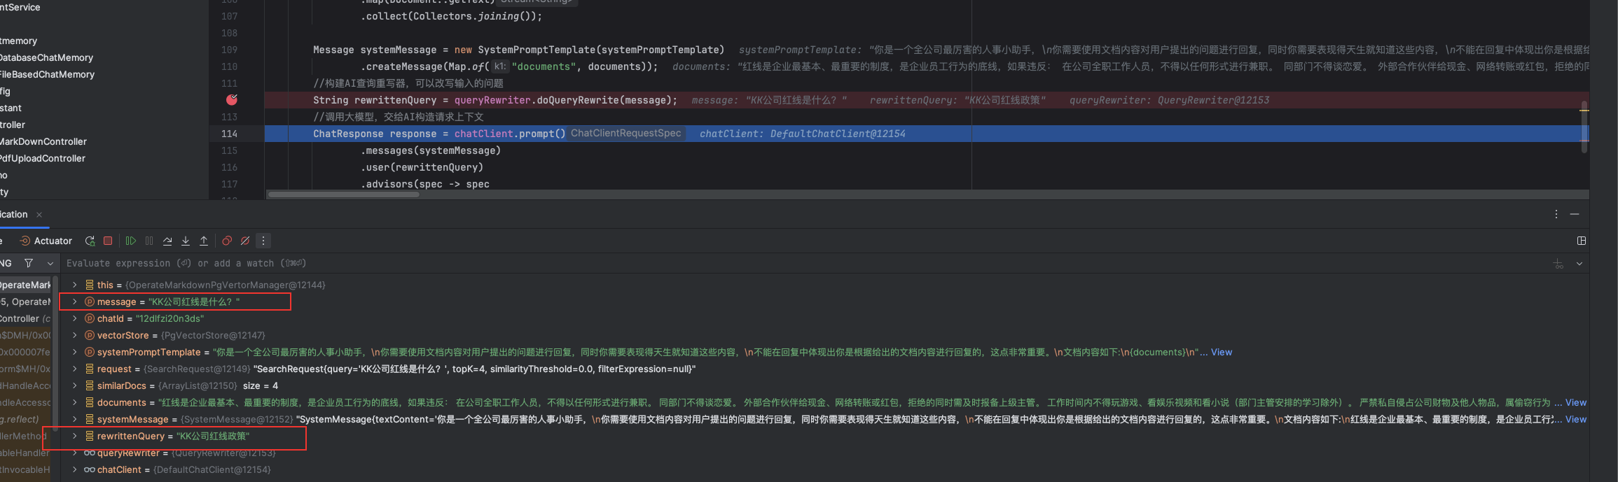Select the 'queryRewriter' variable row
Image resolution: width=1618 pixels, height=482 pixels.
pos(823,453)
